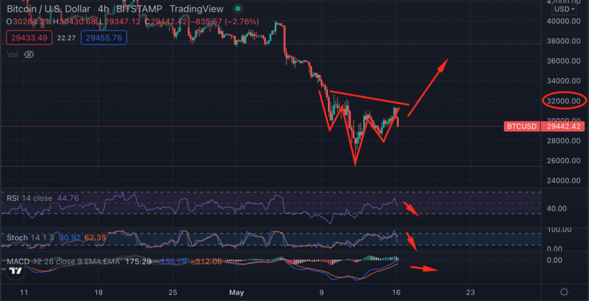Click the 26000.00 price axis label

tap(562, 160)
